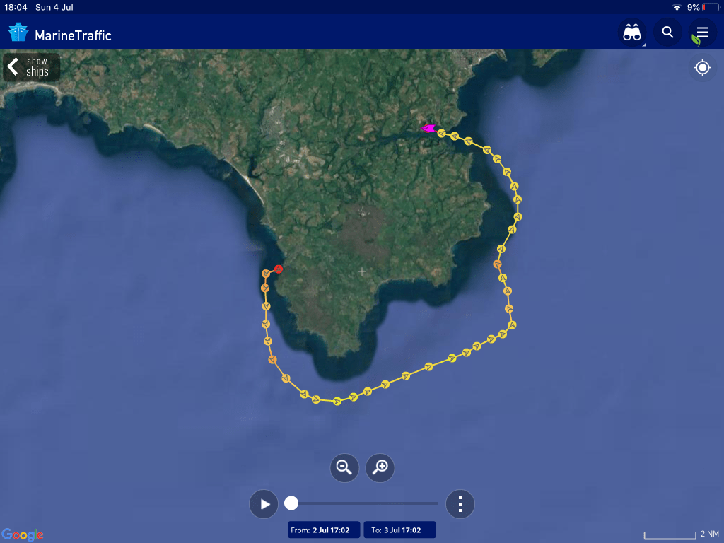The height and width of the screenshot is (543, 724).
Task: Center map on my location
Action: (702, 68)
